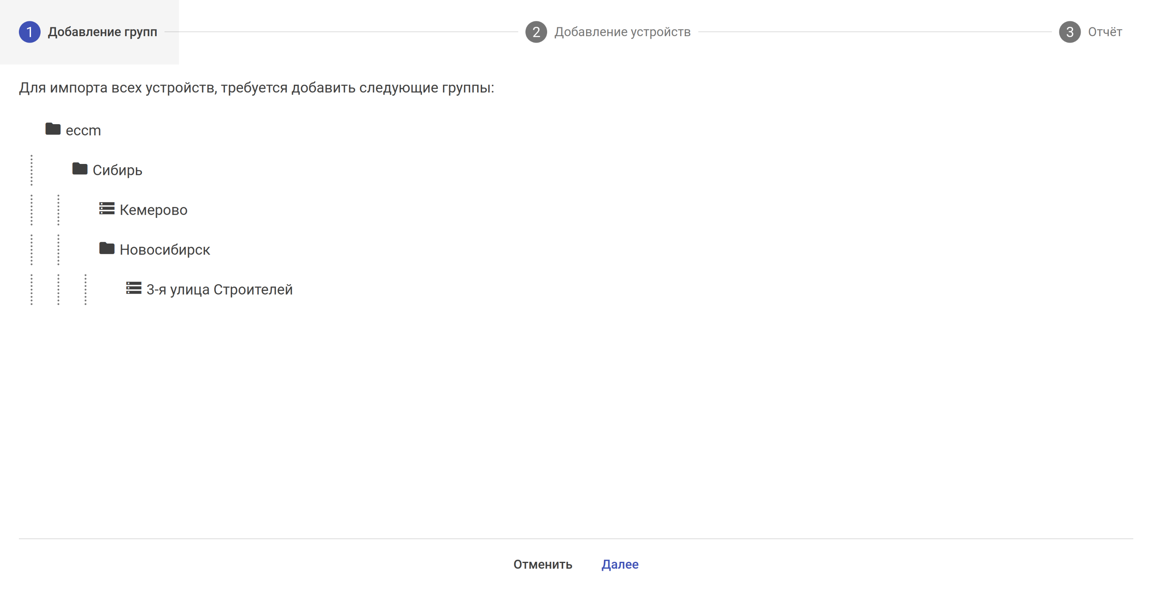Click step 2 circle icon

pos(536,32)
